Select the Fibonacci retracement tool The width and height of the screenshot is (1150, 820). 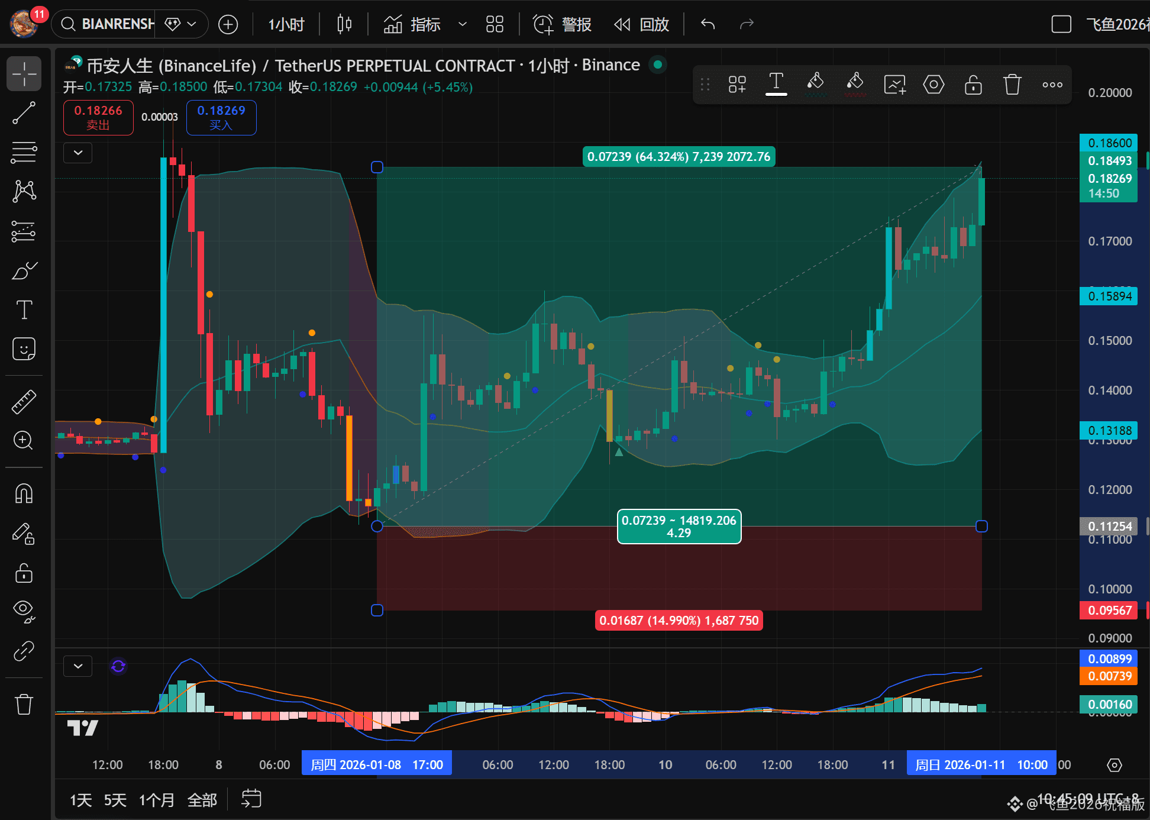point(24,152)
